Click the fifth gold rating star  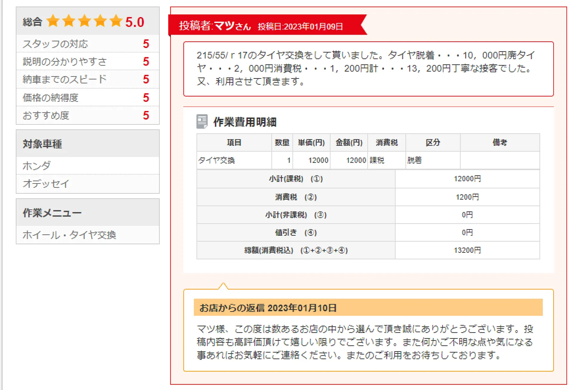pyautogui.click(x=115, y=21)
